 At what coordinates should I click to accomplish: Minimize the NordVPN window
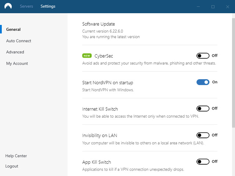click(x=199, y=7)
